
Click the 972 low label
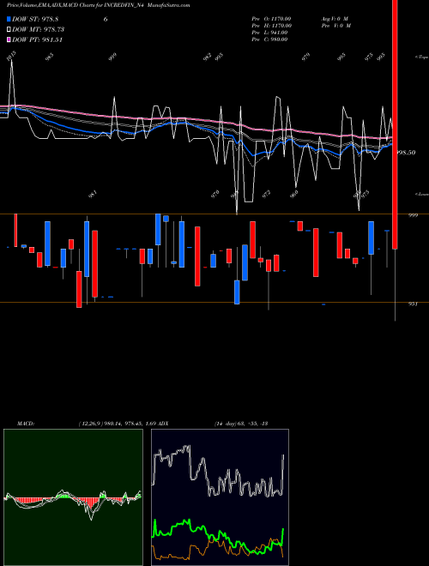[x=267, y=194]
